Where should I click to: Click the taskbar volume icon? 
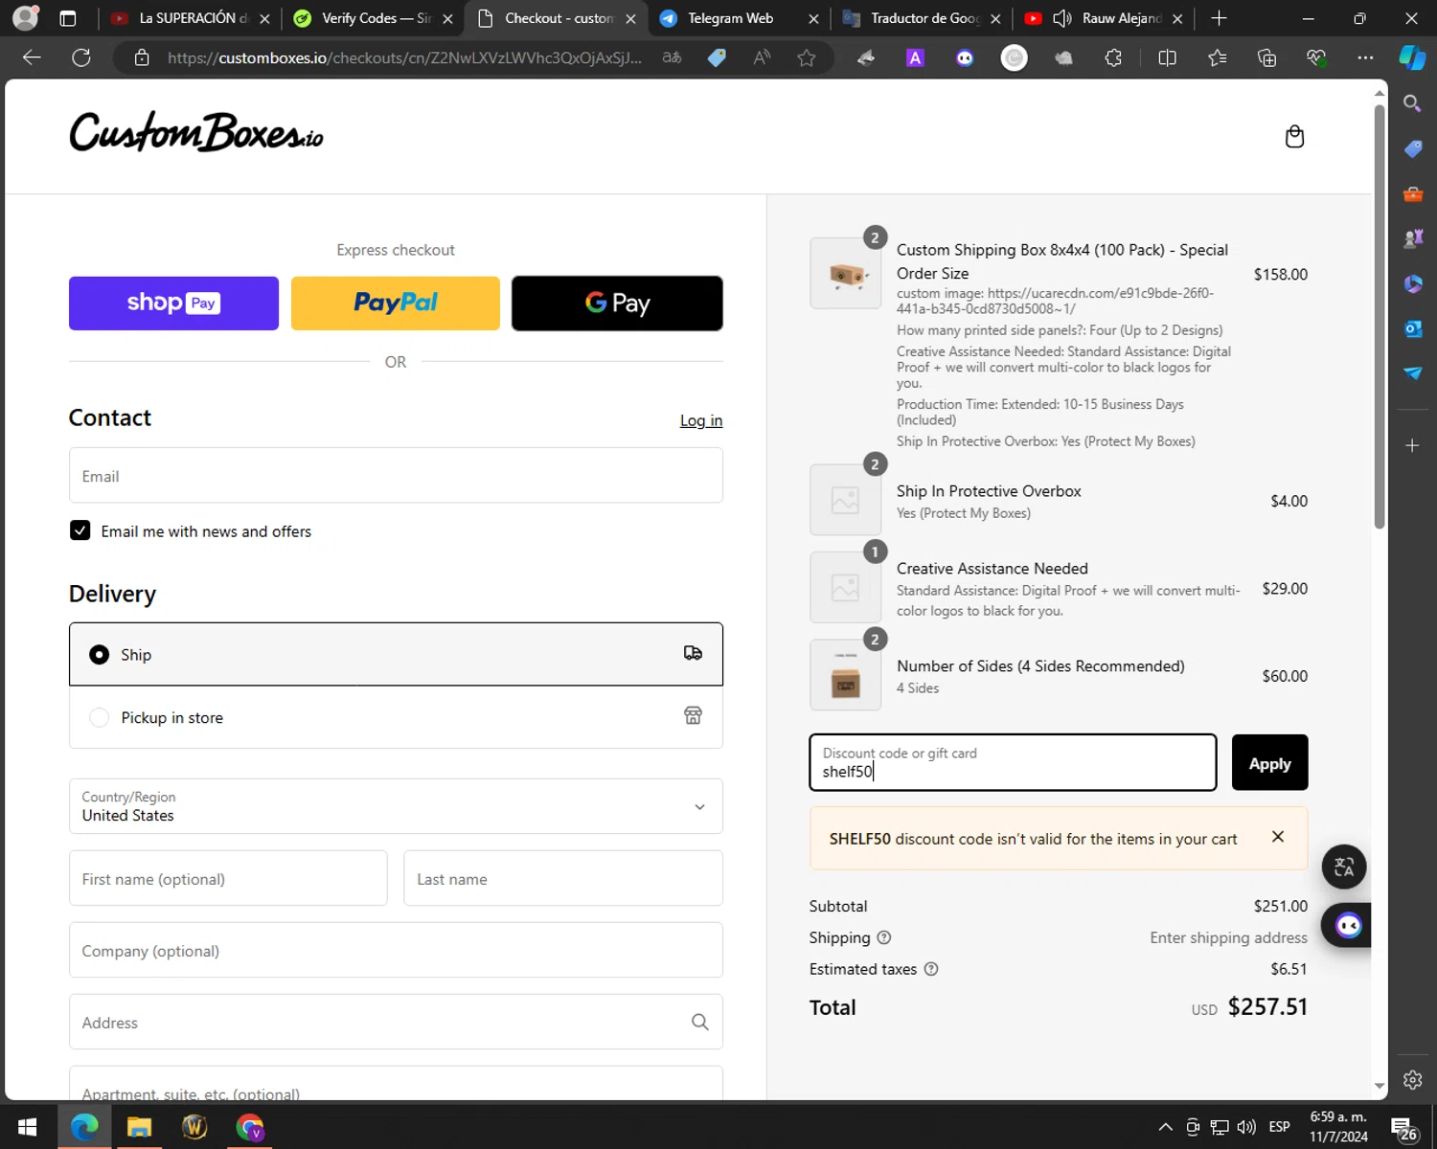pyautogui.click(x=1246, y=1127)
